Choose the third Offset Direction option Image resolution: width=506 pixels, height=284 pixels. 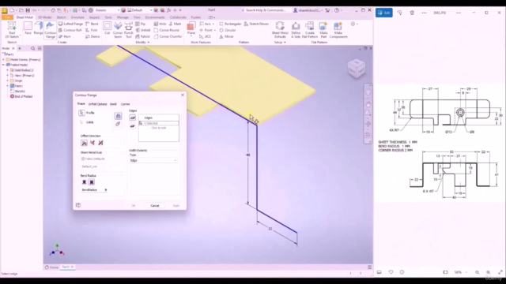100,143
